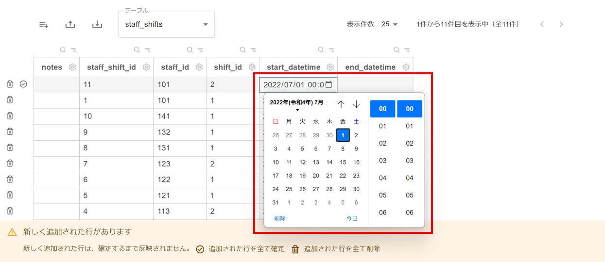The image size is (605, 262).
Task: Click staff_id cell 141
Action: coord(180,116)
